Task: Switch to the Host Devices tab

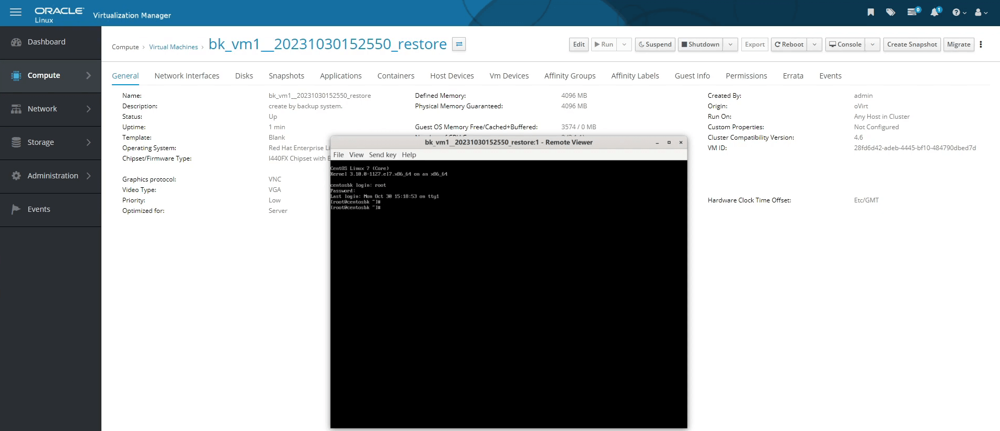Action: [x=452, y=76]
